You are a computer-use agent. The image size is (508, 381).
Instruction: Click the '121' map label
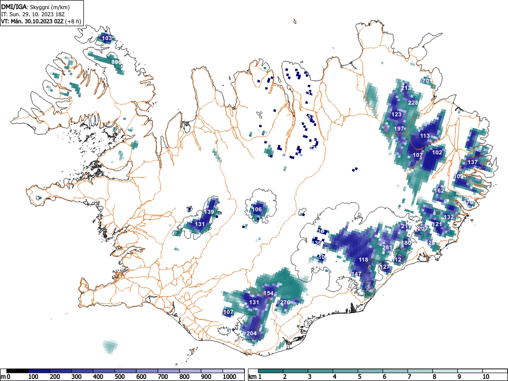tap(437, 224)
